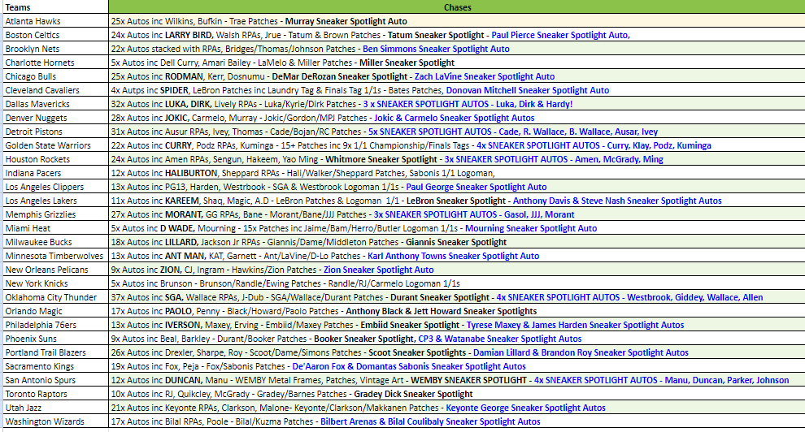This screenshot has height=432, width=805.
Task: Click Ben Simmons Sneaker Spotlight Auto text
Action: point(436,49)
